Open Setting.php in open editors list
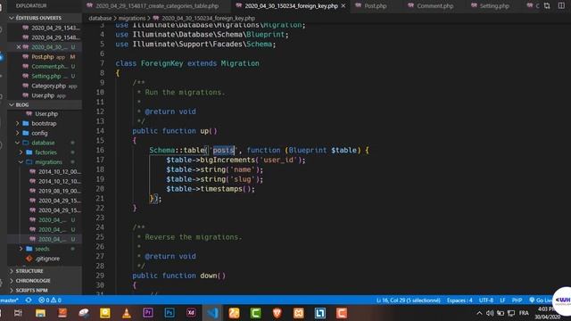571x321 pixels. pyautogui.click(x=46, y=76)
